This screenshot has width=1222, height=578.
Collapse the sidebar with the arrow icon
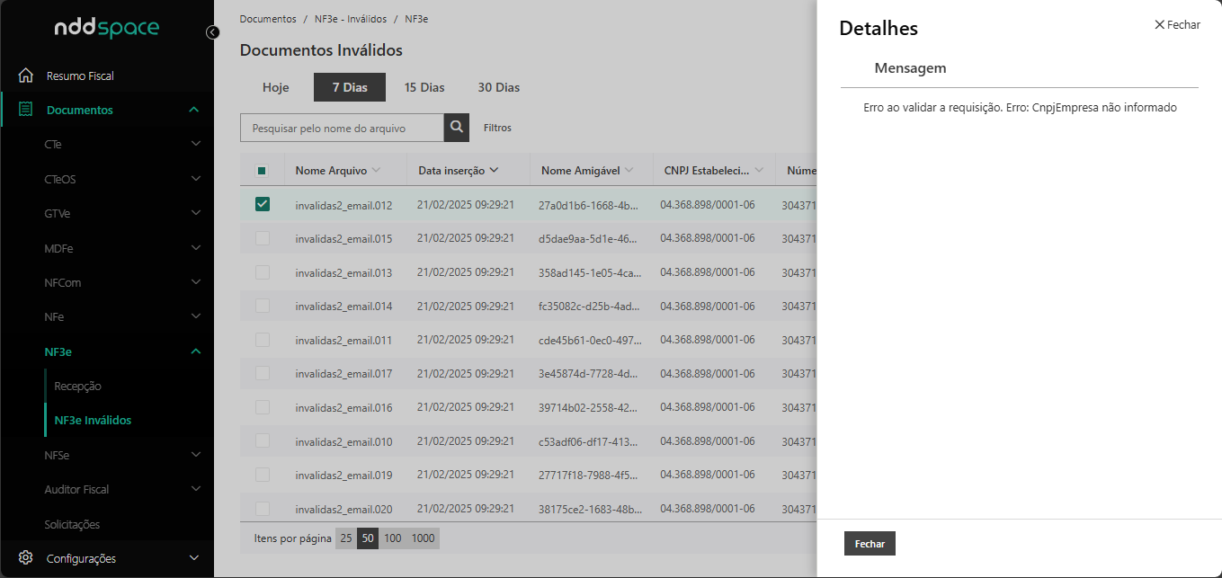click(212, 32)
